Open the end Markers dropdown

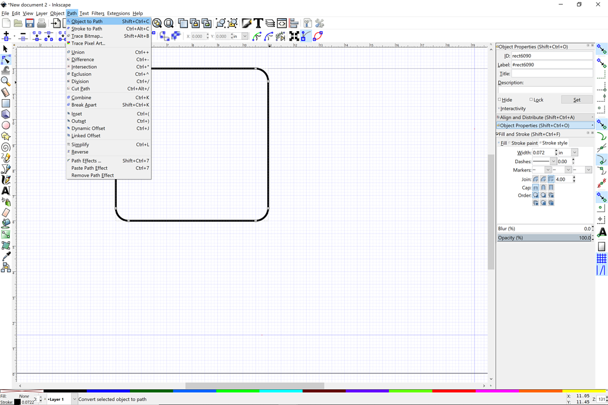pyautogui.click(x=589, y=170)
